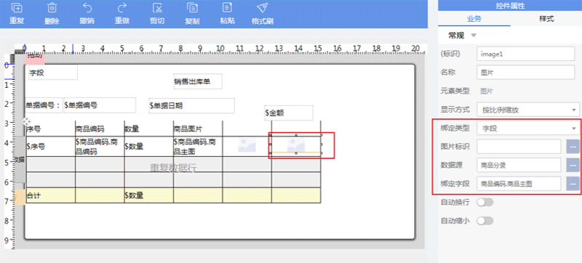
Task: Select the $单据日期 field
Action: pos(191,105)
